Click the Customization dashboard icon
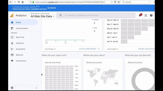 [x=12, y=28]
